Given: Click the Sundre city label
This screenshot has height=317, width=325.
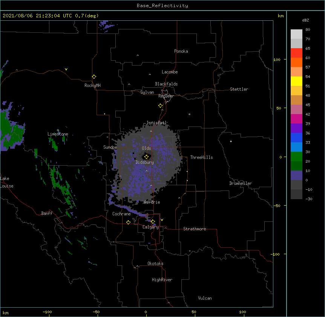Looking at the screenshot, I should click(x=110, y=147).
